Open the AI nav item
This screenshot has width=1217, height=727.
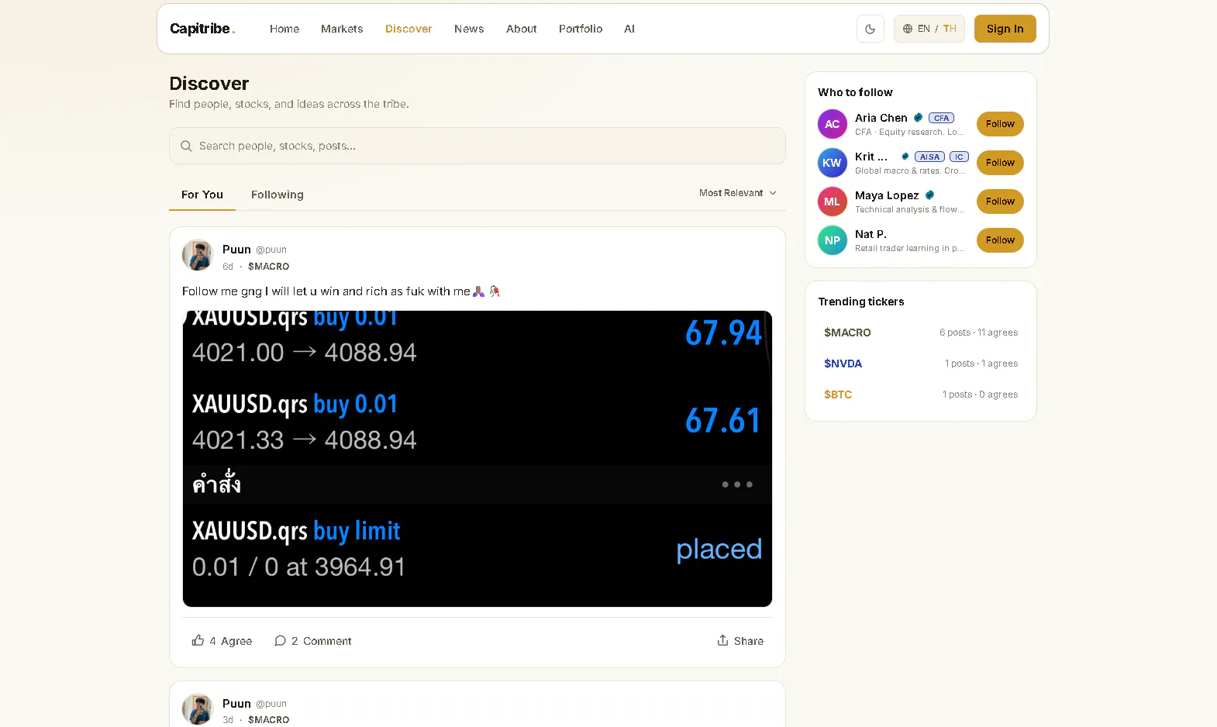point(629,29)
